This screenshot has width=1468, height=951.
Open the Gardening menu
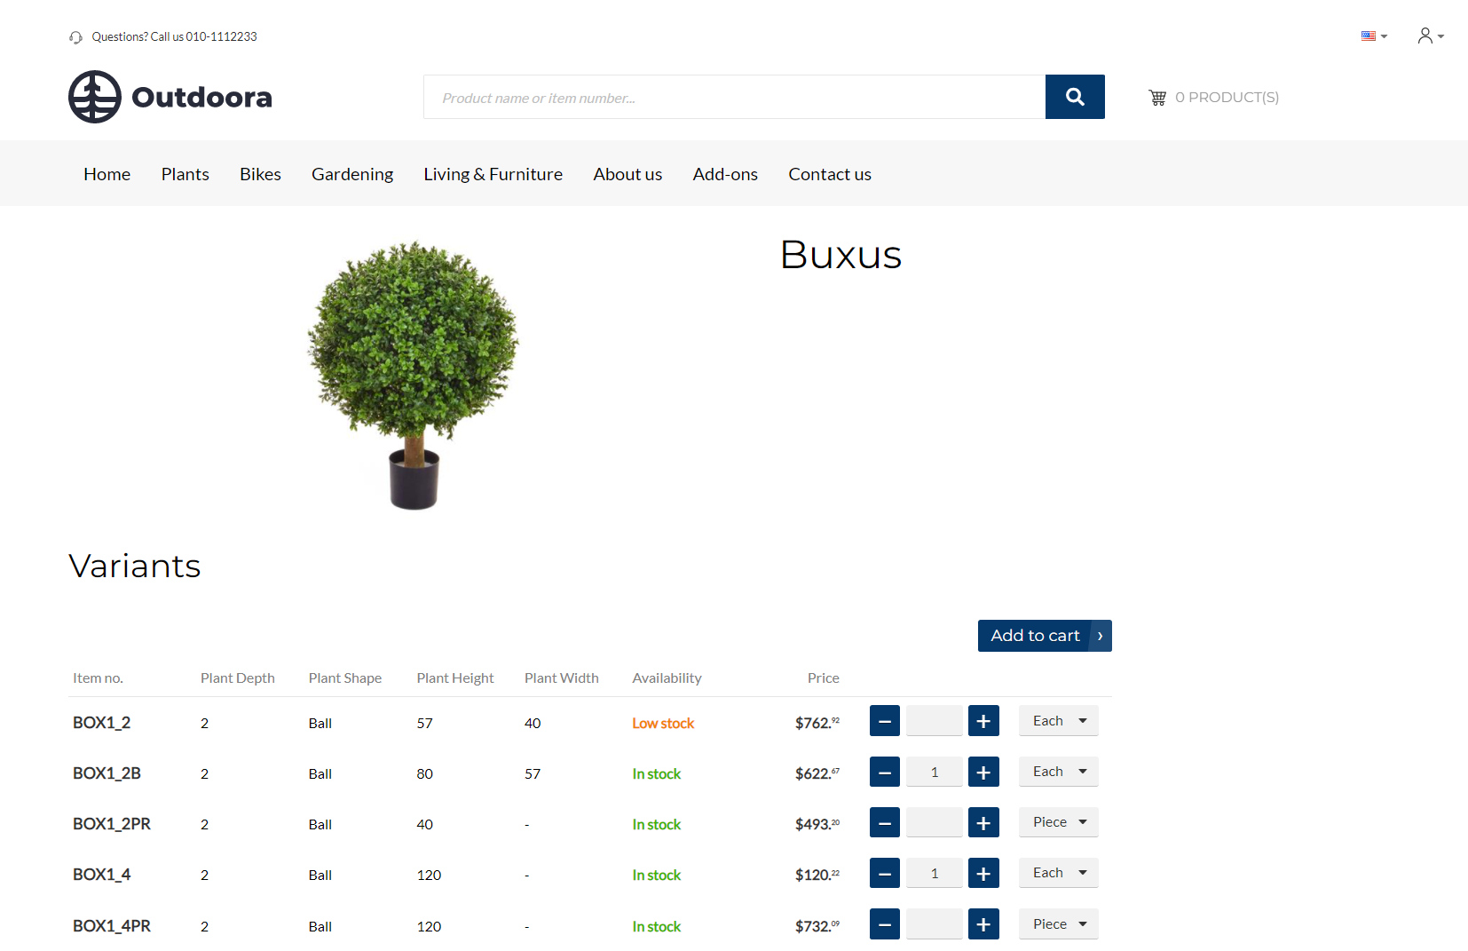352,174
